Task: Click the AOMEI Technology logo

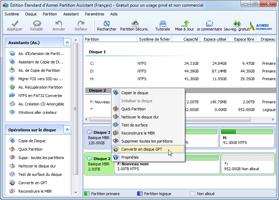Action: point(261,26)
